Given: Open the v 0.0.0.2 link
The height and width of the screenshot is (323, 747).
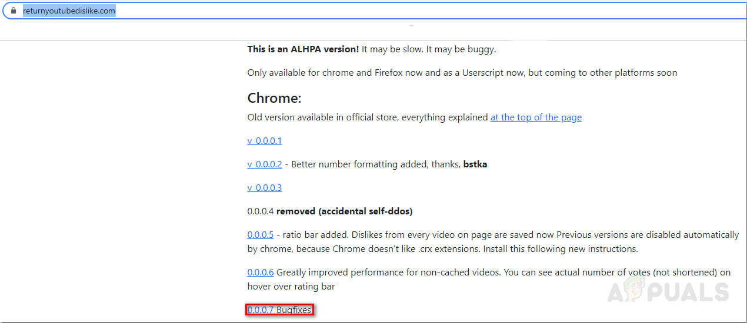Looking at the screenshot, I should [265, 164].
